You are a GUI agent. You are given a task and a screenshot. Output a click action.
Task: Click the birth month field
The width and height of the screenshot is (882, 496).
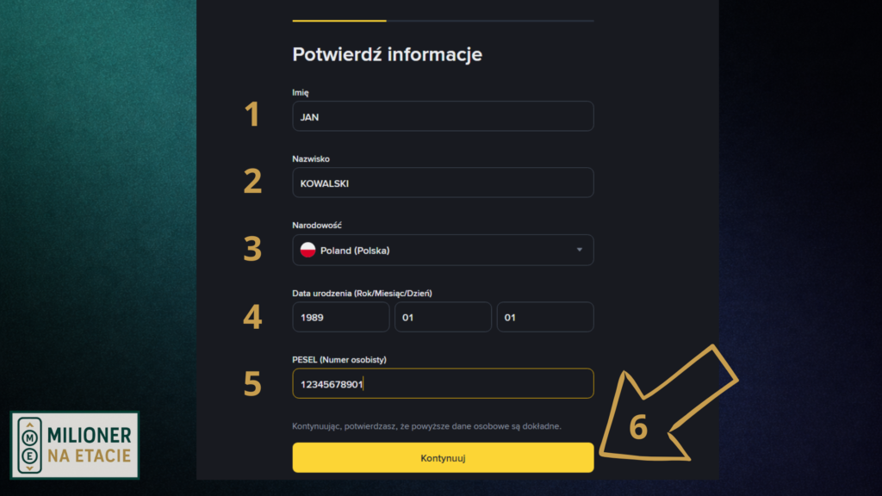[x=443, y=317]
